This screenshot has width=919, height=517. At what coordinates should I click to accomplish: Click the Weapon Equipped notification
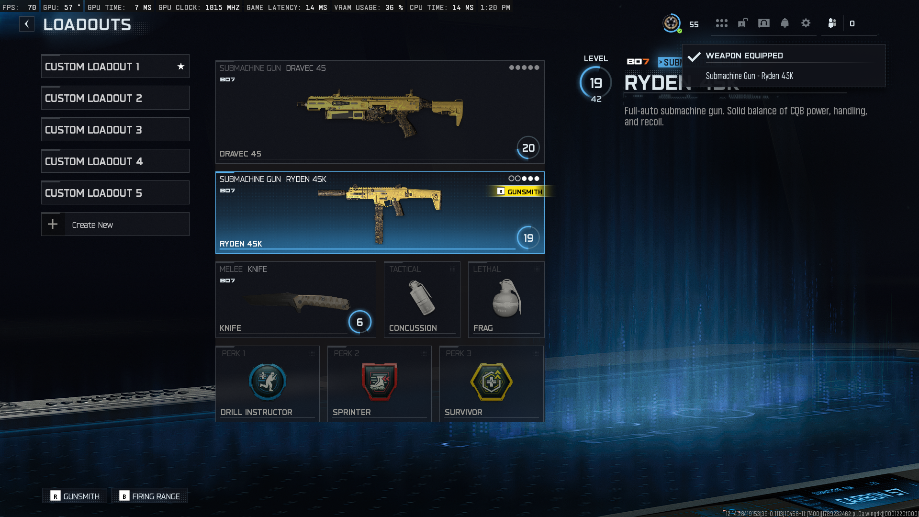pyautogui.click(x=784, y=66)
